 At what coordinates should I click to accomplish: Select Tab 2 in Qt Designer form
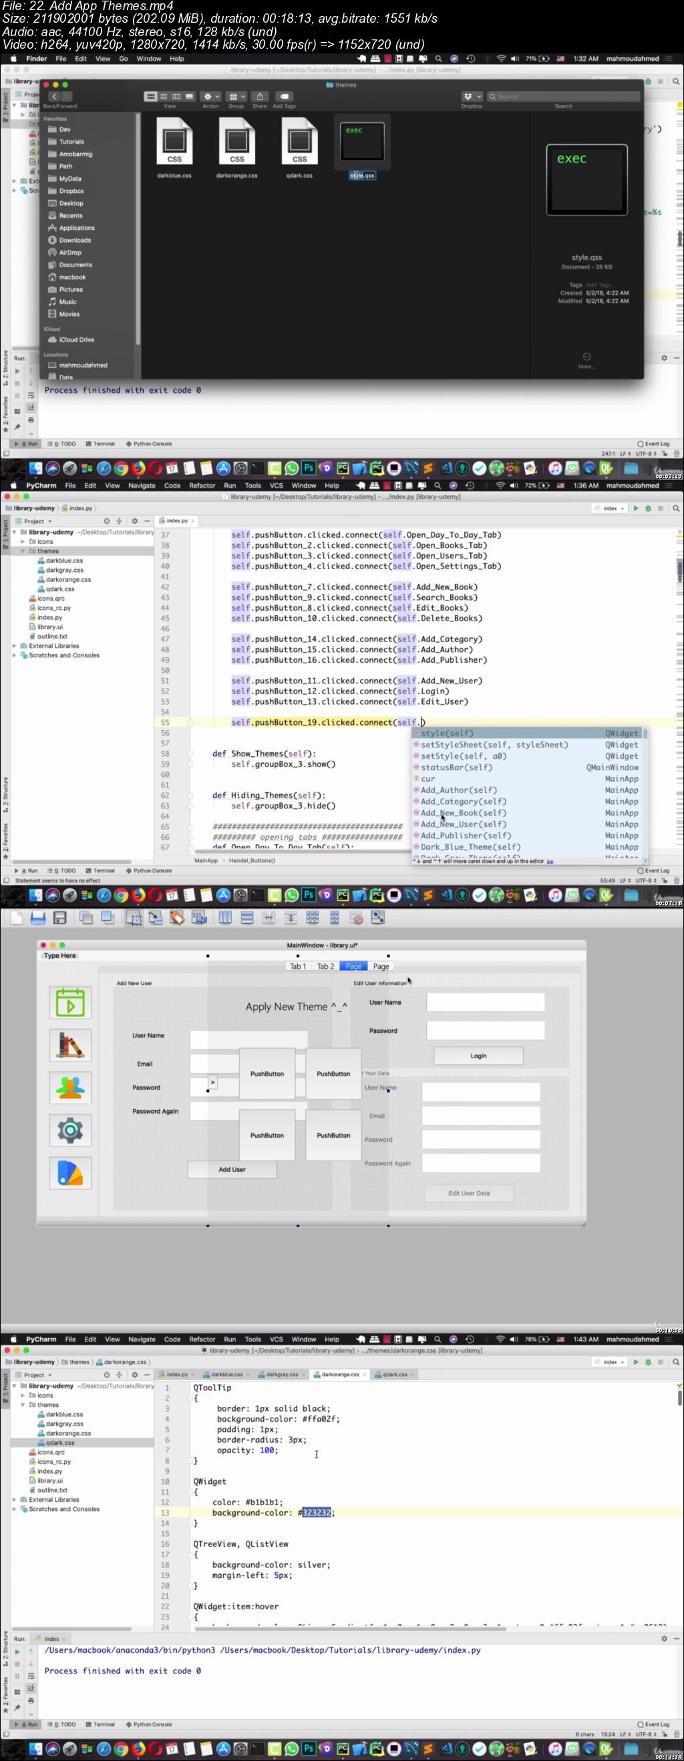pyautogui.click(x=325, y=966)
